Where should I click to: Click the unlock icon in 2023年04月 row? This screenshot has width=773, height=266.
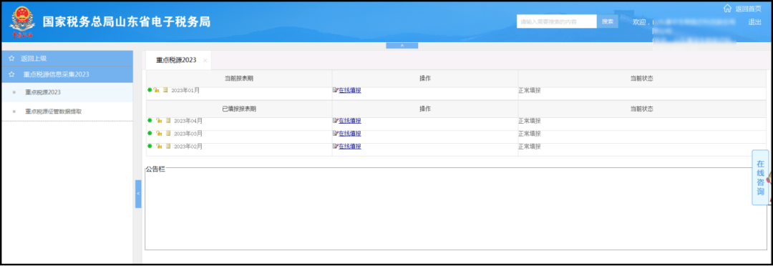tap(159, 121)
